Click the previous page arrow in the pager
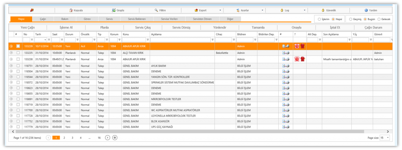 tap(48, 138)
